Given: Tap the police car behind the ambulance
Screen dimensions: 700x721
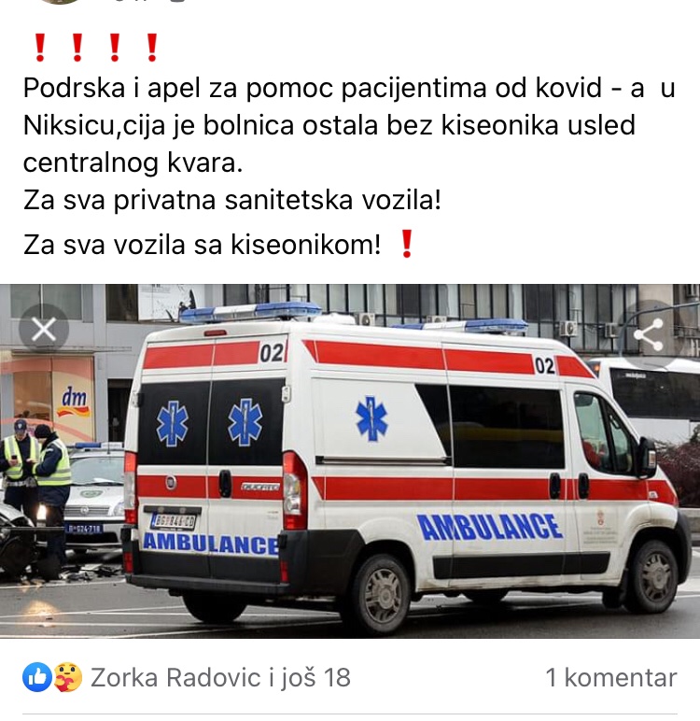Looking at the screenshot, I should (94, 494).
